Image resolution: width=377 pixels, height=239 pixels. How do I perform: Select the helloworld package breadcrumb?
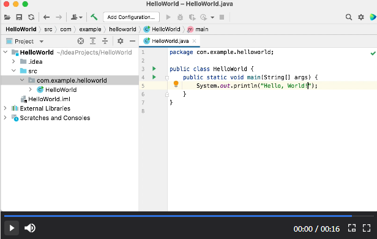coord(122,29)
